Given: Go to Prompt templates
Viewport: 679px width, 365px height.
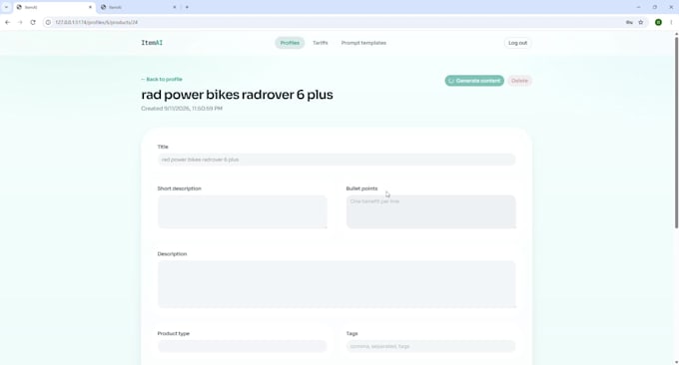Looking at the screenshot, I should click(363, 43).
